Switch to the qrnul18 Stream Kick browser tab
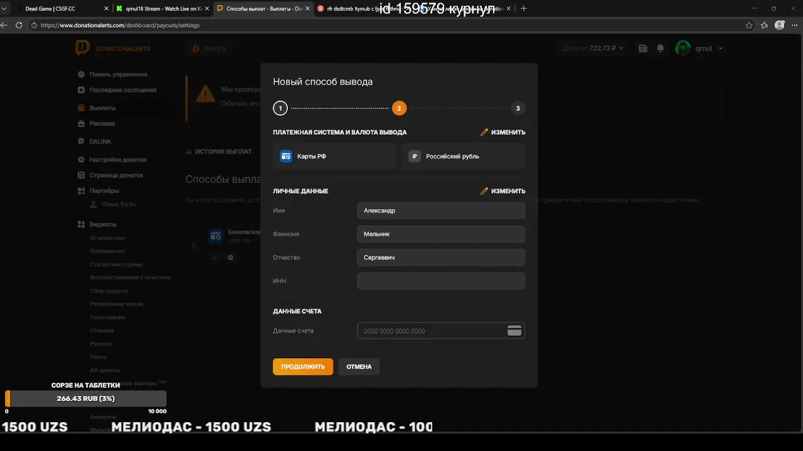 point(162,9)
